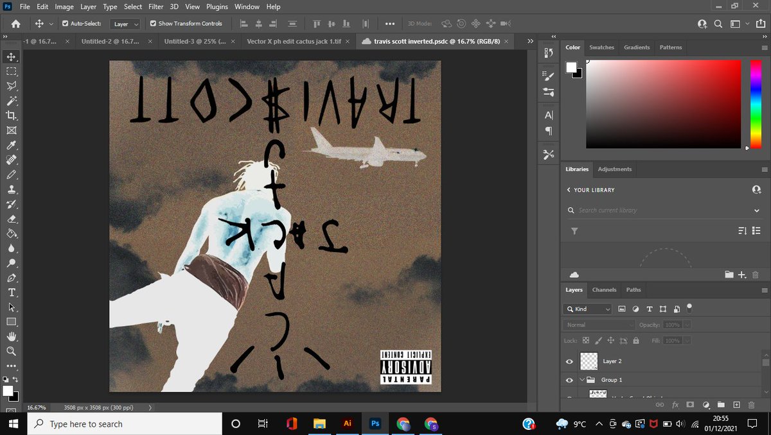Expand the library search options chevron
The height and width of the screenshot is (435, 771).
(x=756, y=210)
